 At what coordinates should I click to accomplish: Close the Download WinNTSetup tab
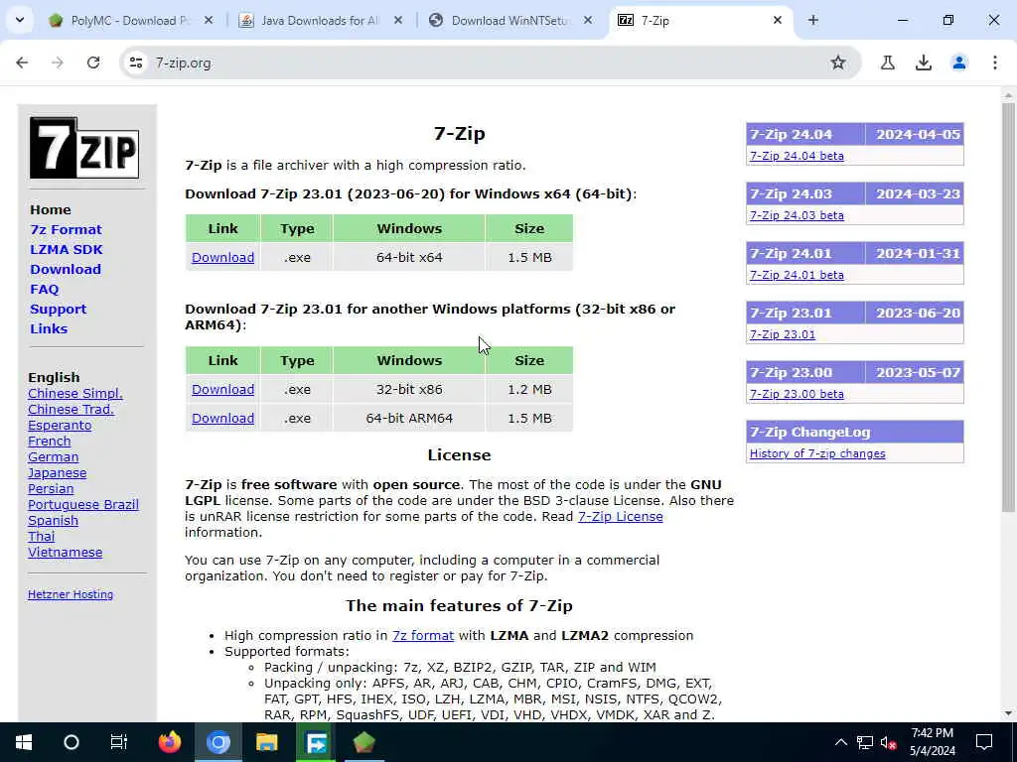pos(588,20)
